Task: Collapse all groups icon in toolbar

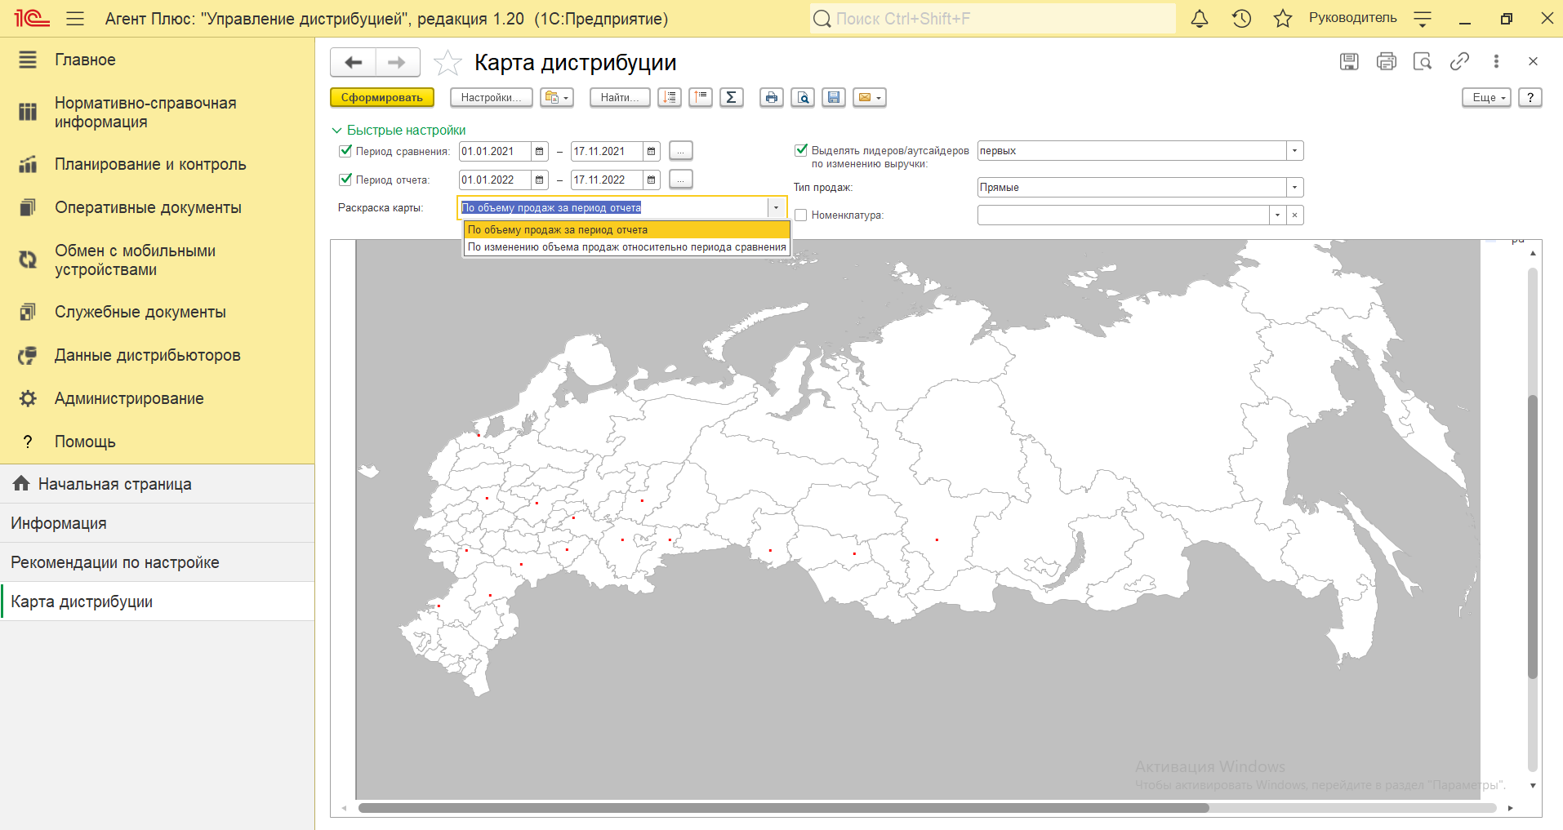Action: click(701, 97)
